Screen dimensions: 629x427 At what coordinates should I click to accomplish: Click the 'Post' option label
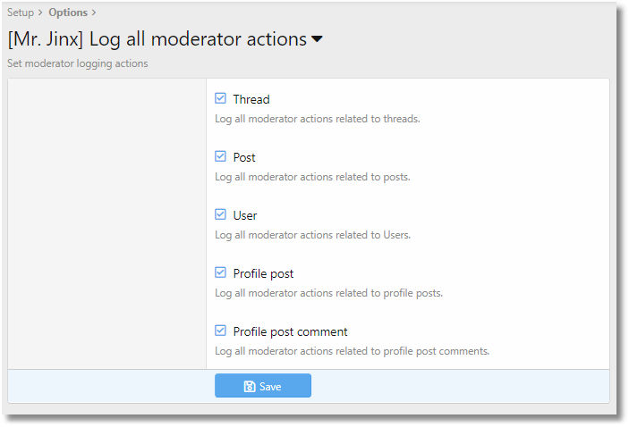click(x=244, y=157)
